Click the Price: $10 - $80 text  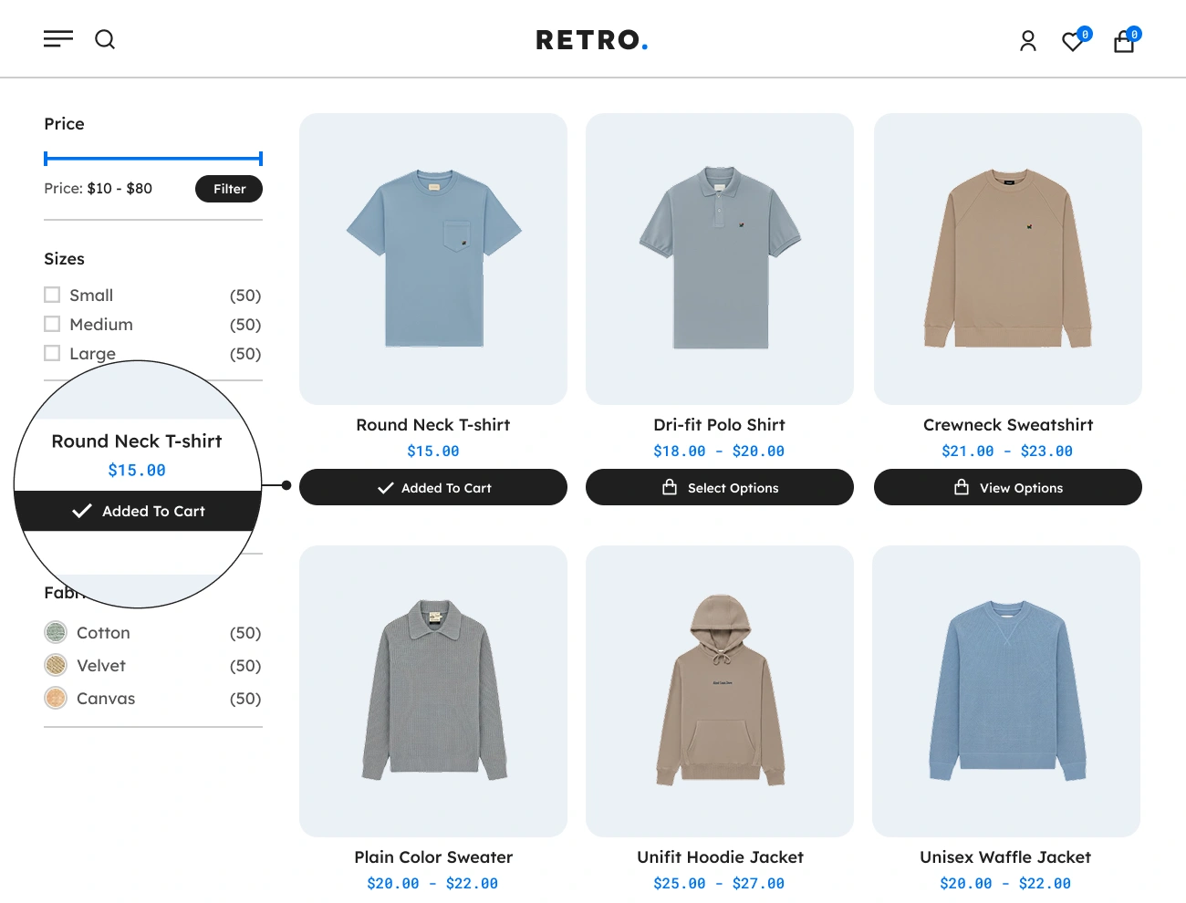click(99, 188)
